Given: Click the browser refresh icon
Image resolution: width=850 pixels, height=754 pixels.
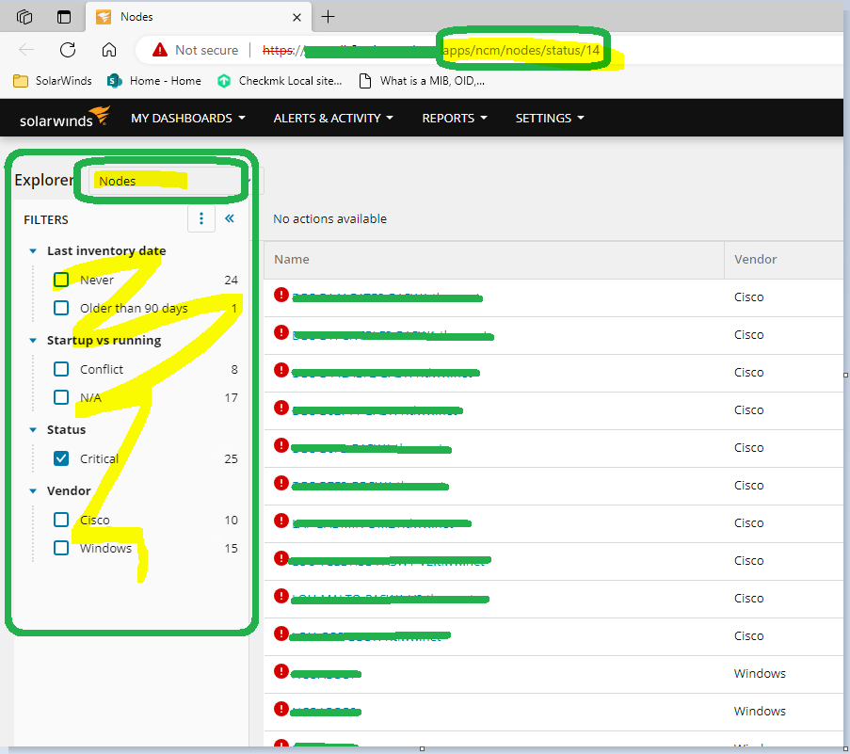Looking at the screenshot, I should [x=68, y=50].
